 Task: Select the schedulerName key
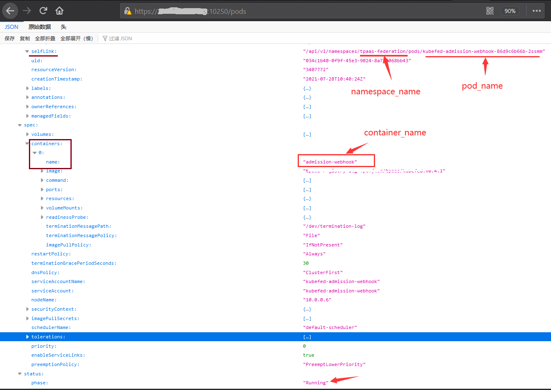(x=51, y=327)
